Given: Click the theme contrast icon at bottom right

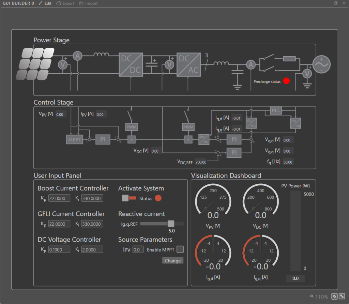Looking at the screenshot, I should pos(334,297).
